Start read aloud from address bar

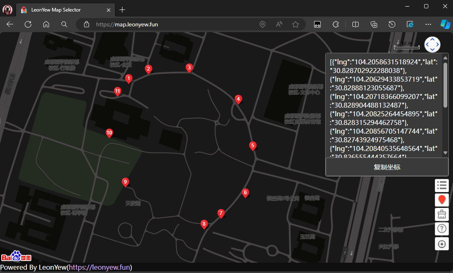click(279, 25)
